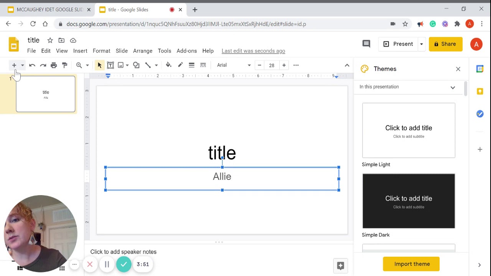The width and height of the screenshot is (491, 276).
Task: Select the Paint format tool
Action: point(64,65)
